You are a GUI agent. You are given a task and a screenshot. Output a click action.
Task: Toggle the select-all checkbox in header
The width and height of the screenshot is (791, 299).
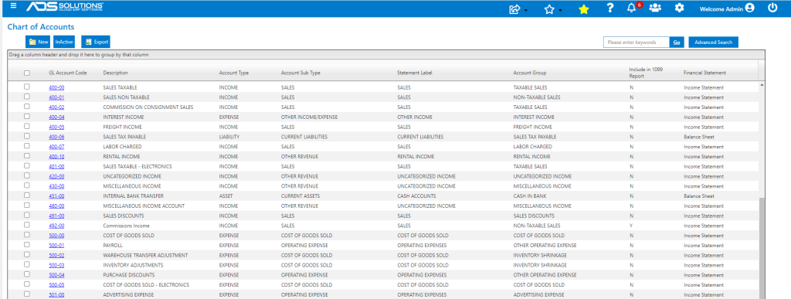[x=27, y=73]
